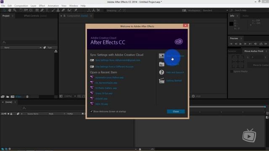
Task: Open the Composition panel options menu
Action: [x=91, y=16]
